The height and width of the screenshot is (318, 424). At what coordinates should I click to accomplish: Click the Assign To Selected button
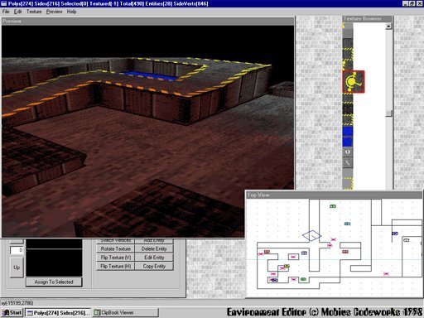tap(54, 282)
